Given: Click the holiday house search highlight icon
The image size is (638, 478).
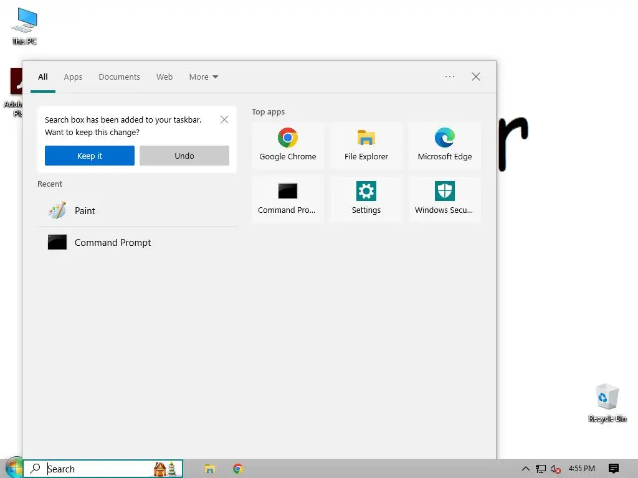Looking at the screenshot, I should click(x=166, y=469).
